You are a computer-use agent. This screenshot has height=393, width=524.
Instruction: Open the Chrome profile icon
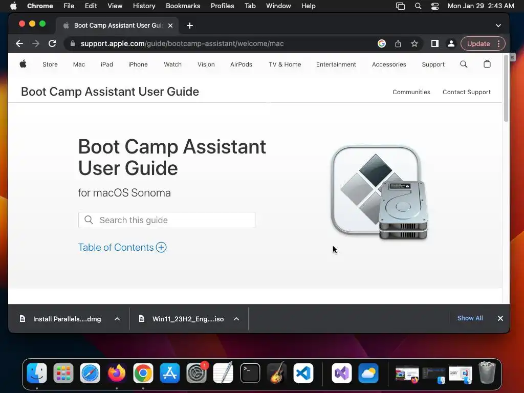pos(451,43)
